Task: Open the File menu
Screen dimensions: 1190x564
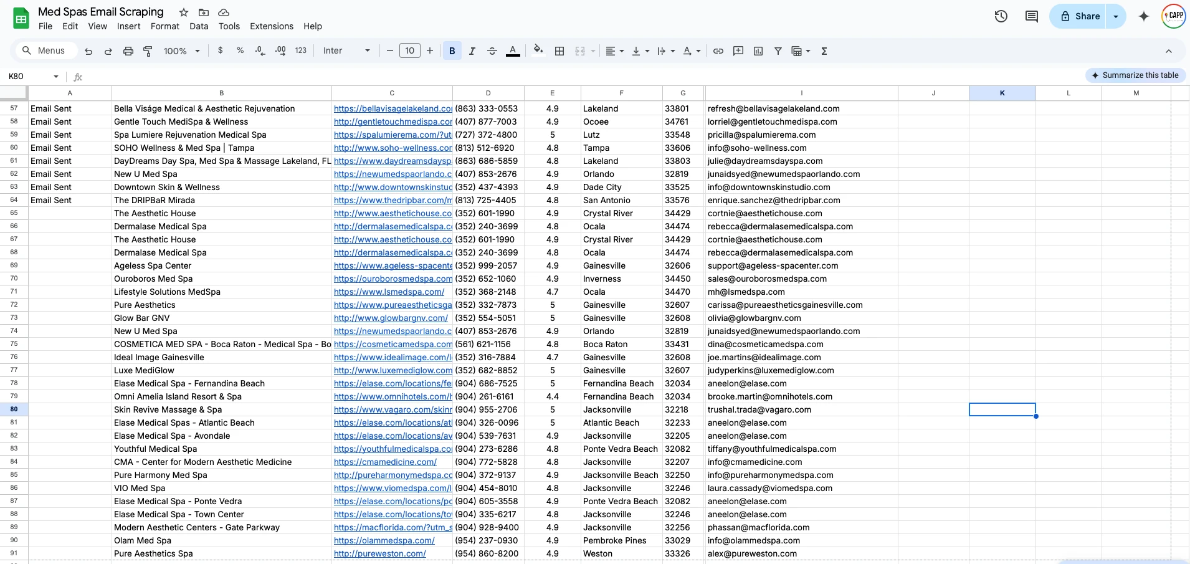Action: 45,26
